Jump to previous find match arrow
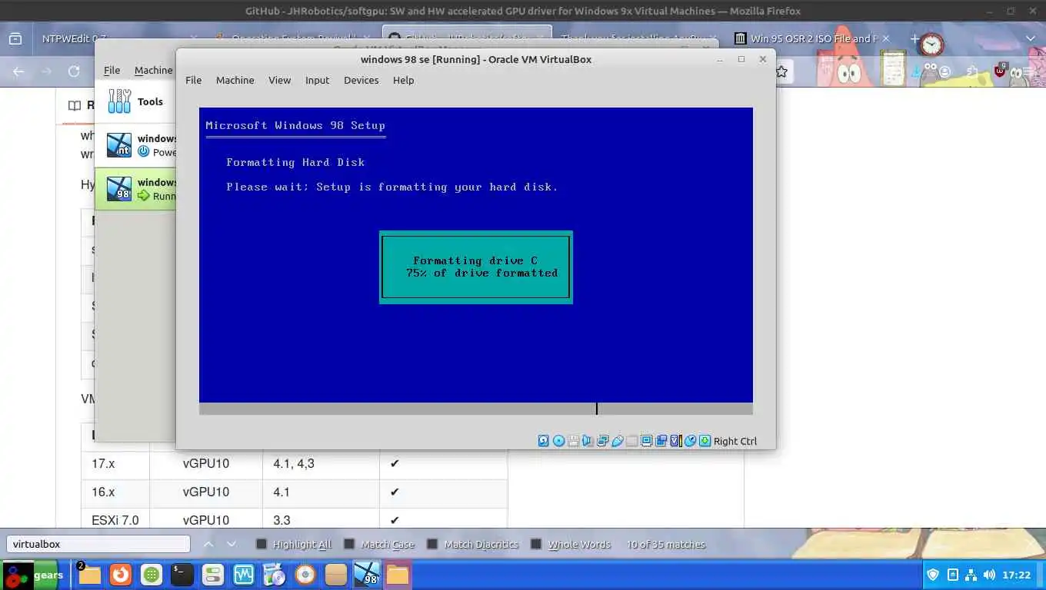The image size is (1046, 590). (208, 544)
